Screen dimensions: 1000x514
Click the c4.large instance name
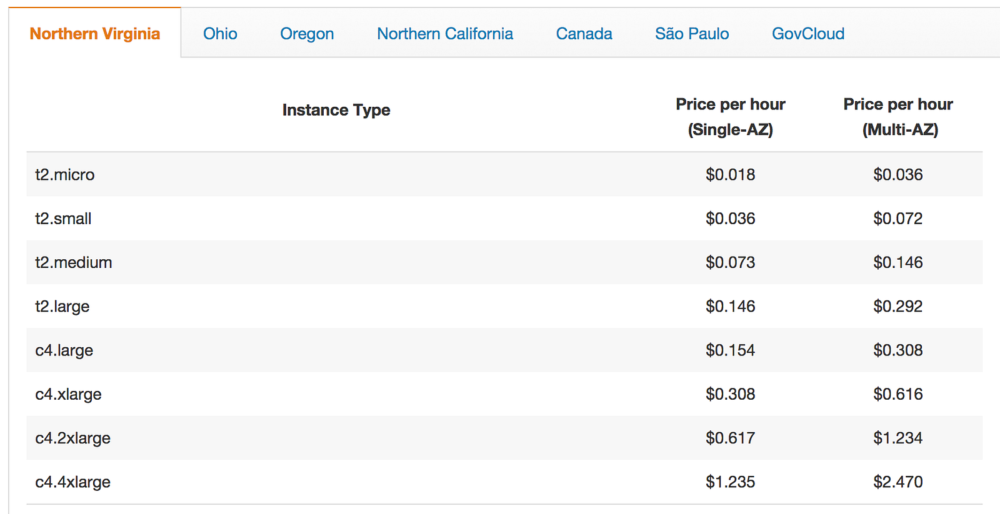pos(64,350)
